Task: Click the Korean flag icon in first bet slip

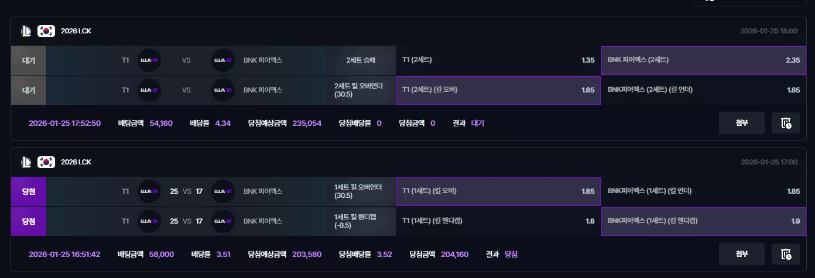Action: click(x=46, y=31)
